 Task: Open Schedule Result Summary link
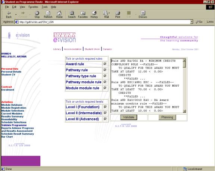[x=18, y=134]
